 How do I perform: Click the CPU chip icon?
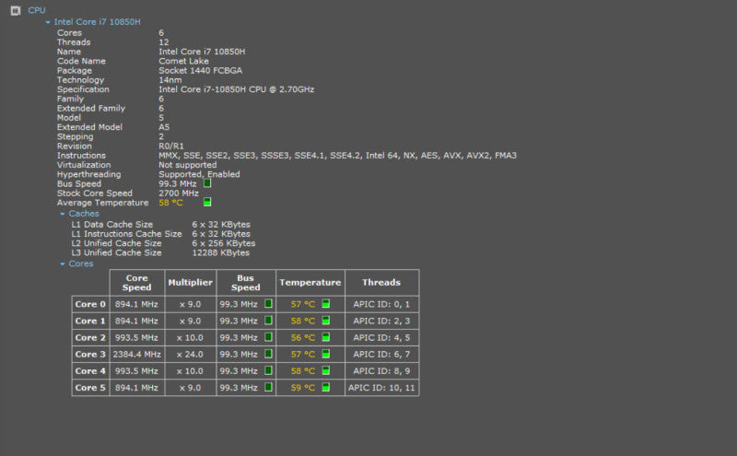pyautogui.click(x=16, y=10)
